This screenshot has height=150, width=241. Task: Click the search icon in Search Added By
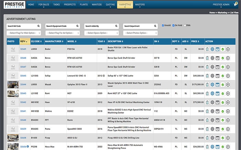[x=116, y=26]
